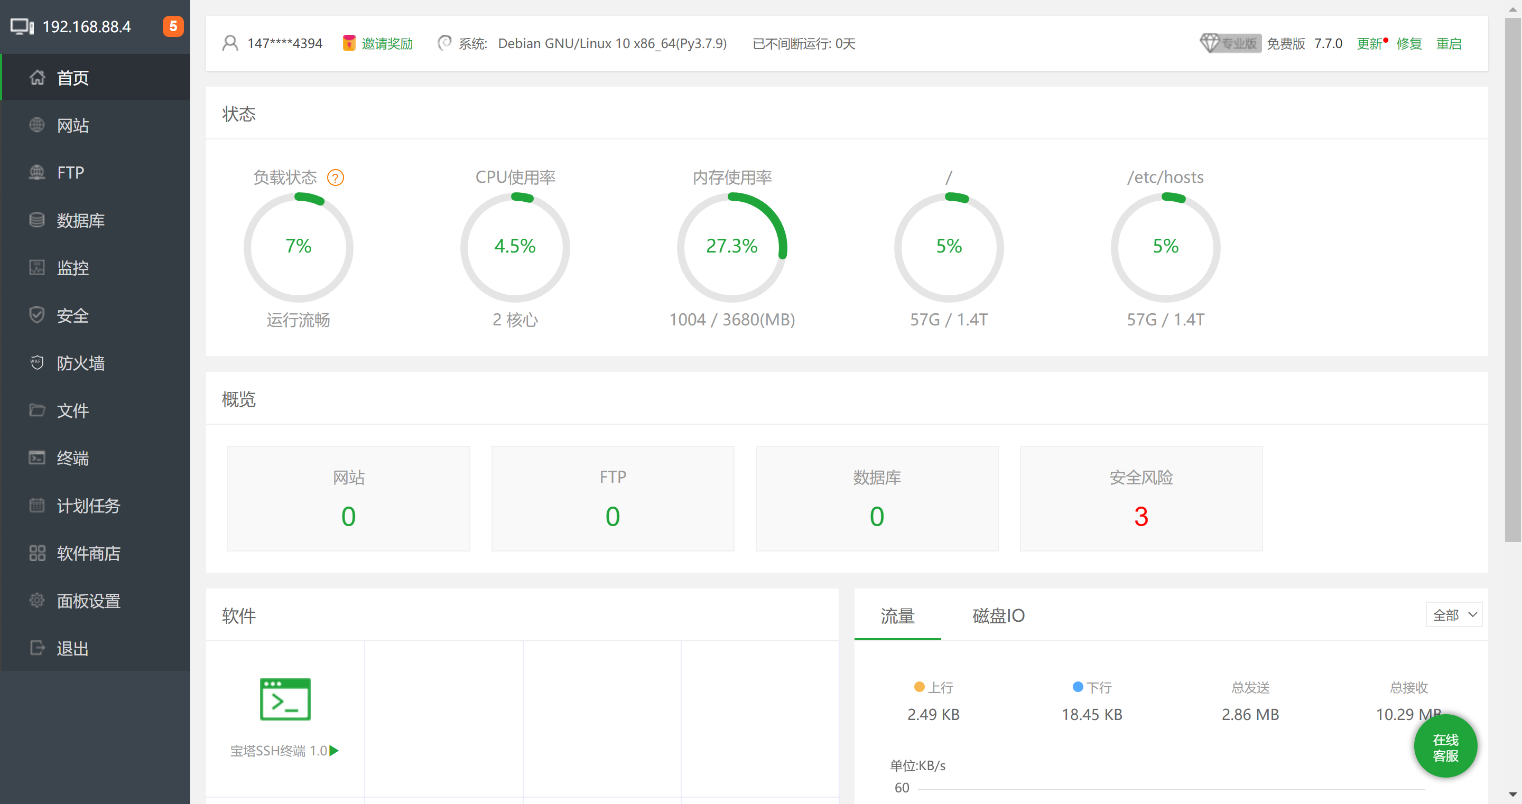This screenshot has width=1522, height=804.
Task: Click the home icon beside 首页
Action: (36, 77)
